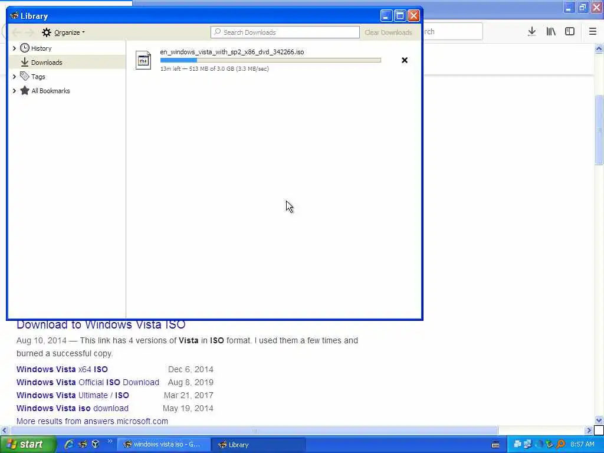Click the magnifier icon in system tray
The height and width of the screenshot is (453, 604).
pyautogui.click(x=561, y=445)
